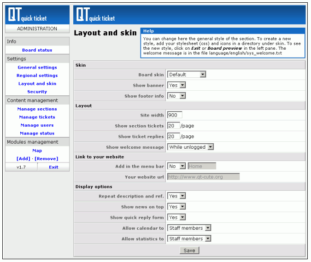
Task: Open the Repeat description and ref. dropdown
Action: point(176,196)
